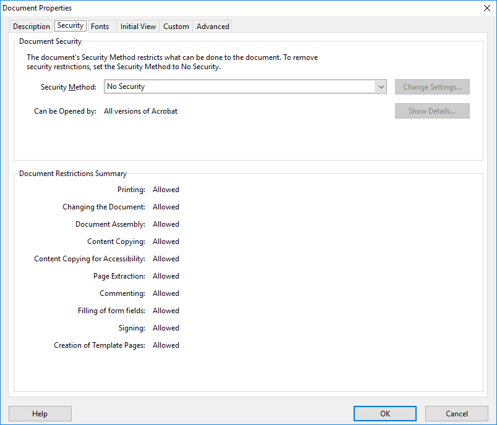497x425 pixels.
Task: Click the Document Security group heading
Action: (51, 41)
